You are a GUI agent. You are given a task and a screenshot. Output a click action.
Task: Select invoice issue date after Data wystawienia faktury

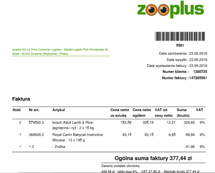(x=198, y=66)
